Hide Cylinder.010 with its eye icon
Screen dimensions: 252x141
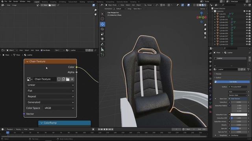(247, 44)
